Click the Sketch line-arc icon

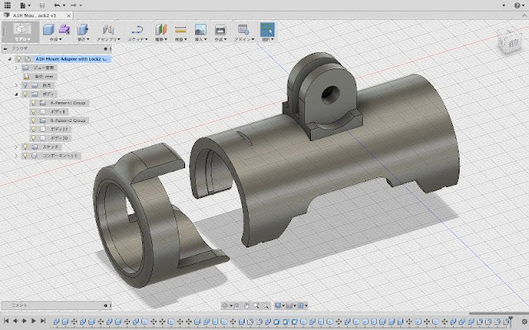(x=137, y=30)
